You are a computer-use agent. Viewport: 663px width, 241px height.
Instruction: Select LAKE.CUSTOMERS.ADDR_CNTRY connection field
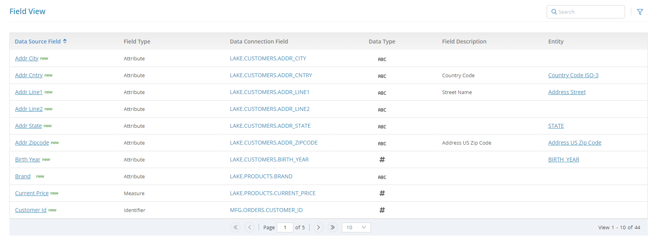click(271, 75)
